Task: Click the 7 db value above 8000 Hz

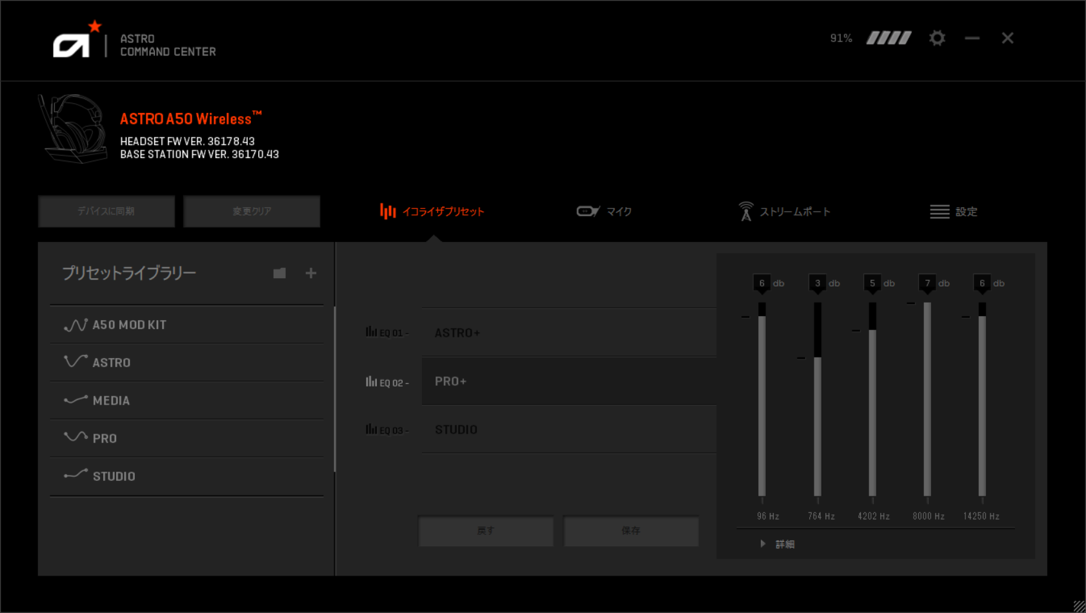Action: point(927,283)
